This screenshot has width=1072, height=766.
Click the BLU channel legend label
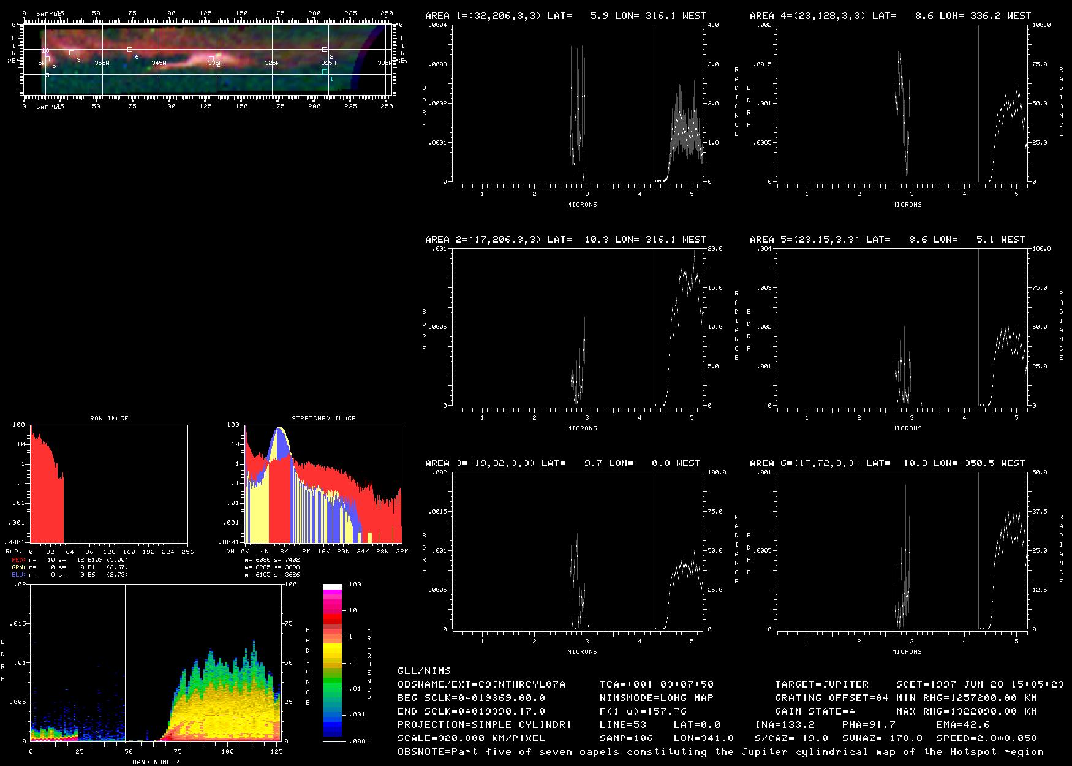click(17, 575)
